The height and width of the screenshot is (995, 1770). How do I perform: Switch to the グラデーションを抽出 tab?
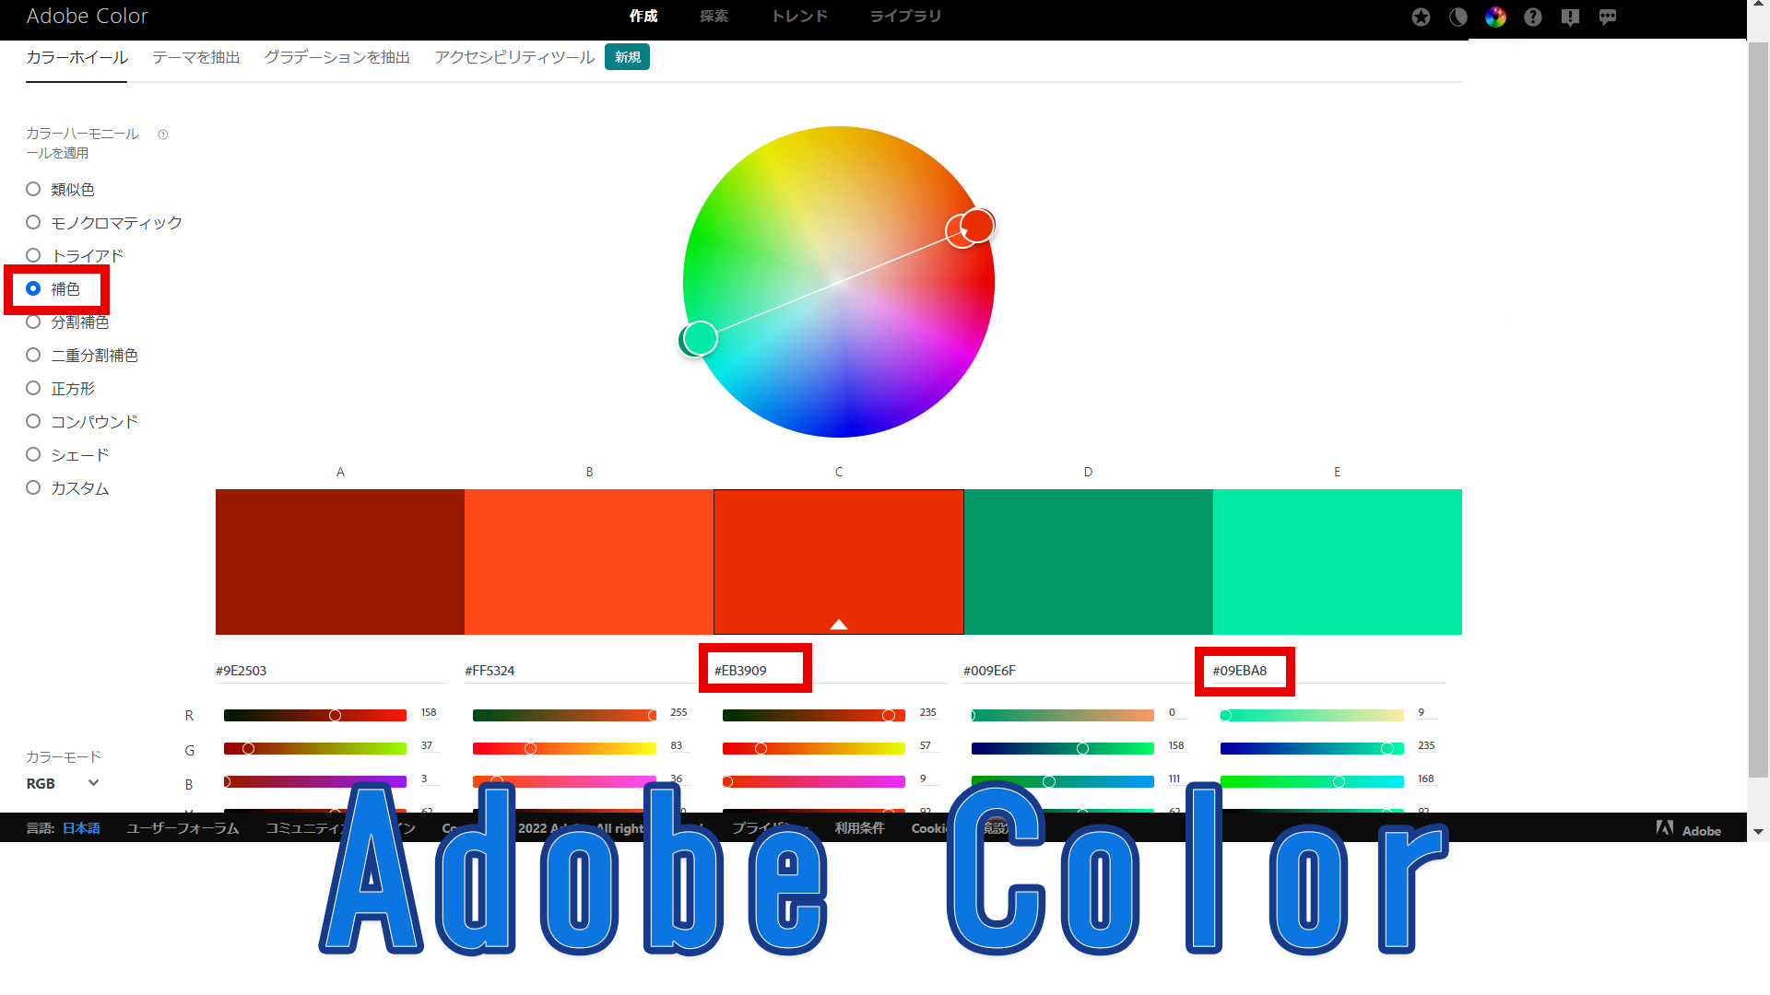click(336, 57)
